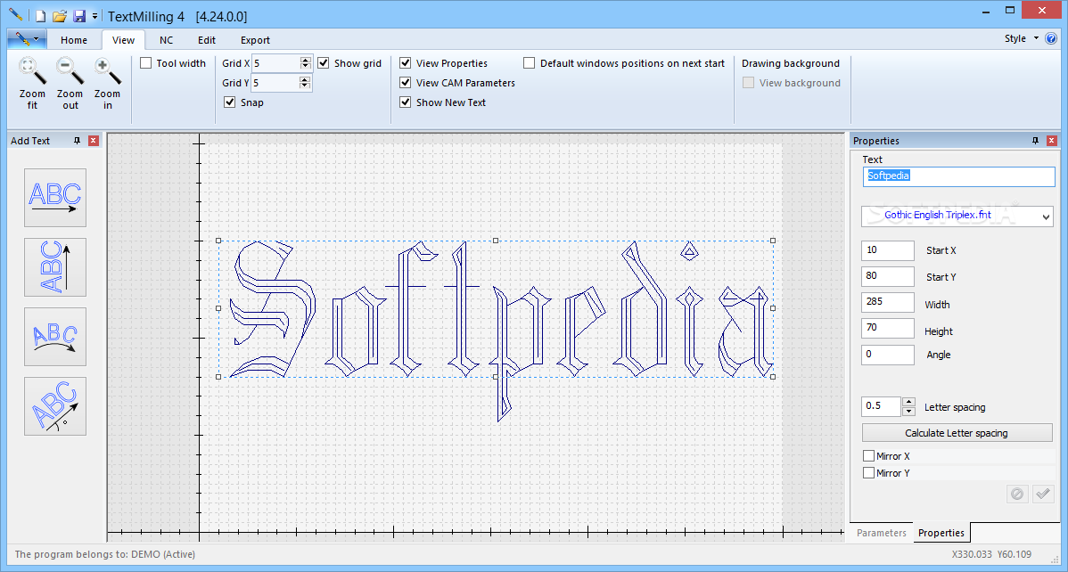
Task: Click the Letter spacing value field
Action: pos(882,406)
